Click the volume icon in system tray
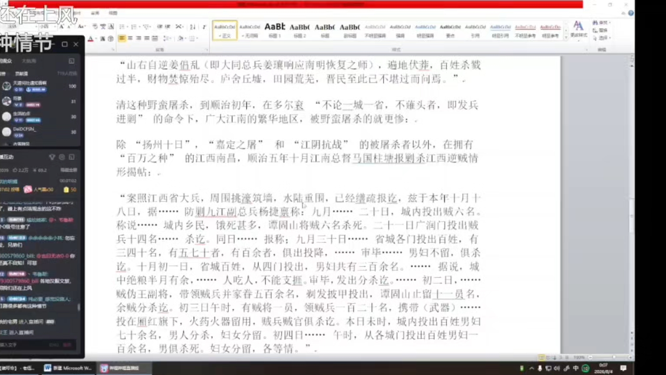The width and height of the screenshot is (666, 375). 557,368
